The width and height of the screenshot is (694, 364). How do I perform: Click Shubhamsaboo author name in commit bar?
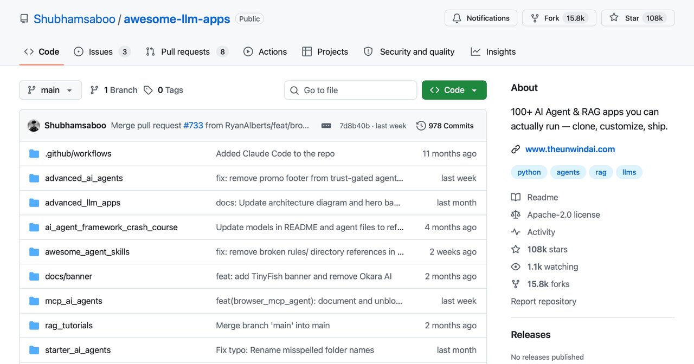tap(75, 126)
